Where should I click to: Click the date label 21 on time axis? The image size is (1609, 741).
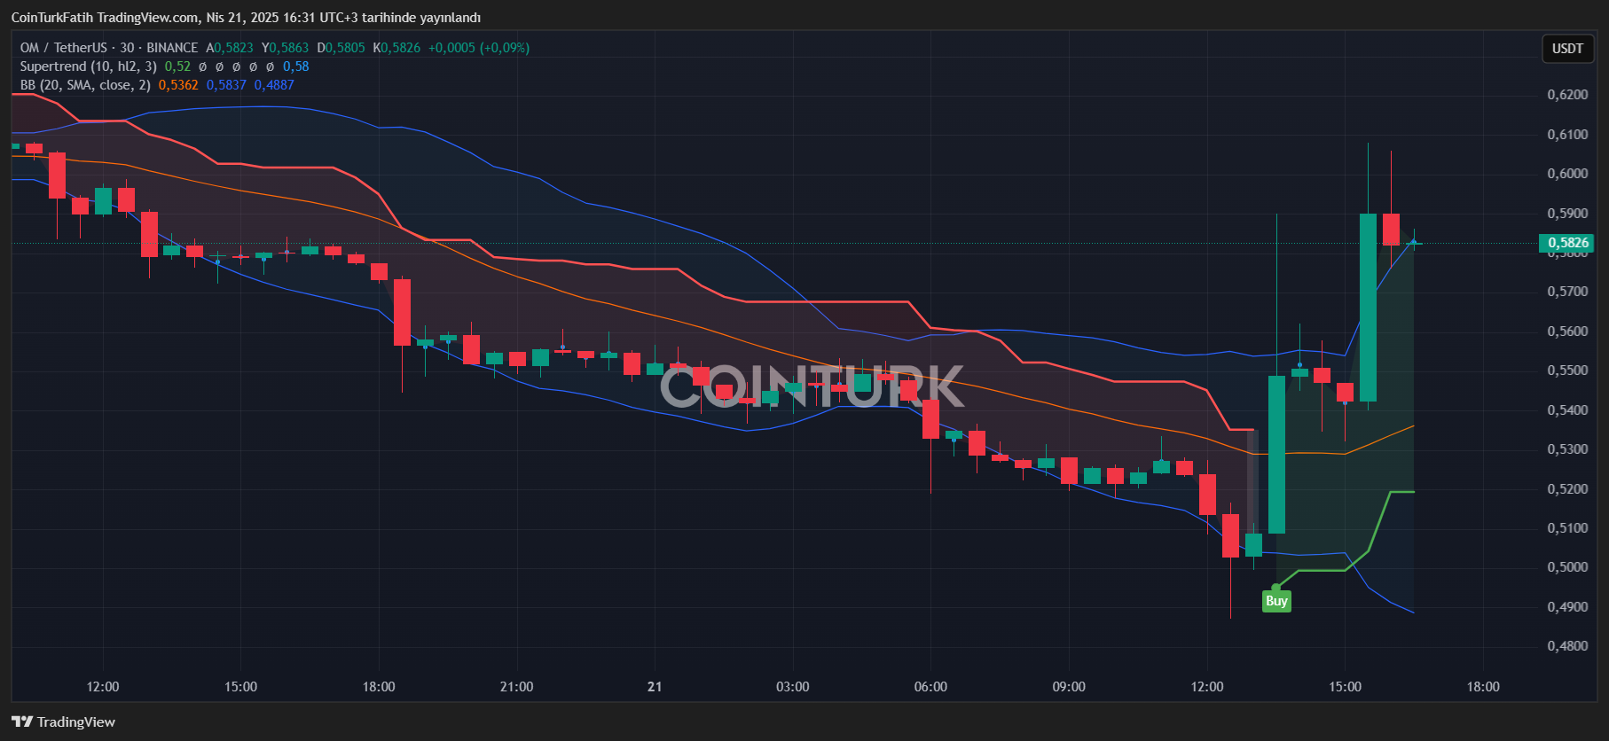[x=655, y=687]
